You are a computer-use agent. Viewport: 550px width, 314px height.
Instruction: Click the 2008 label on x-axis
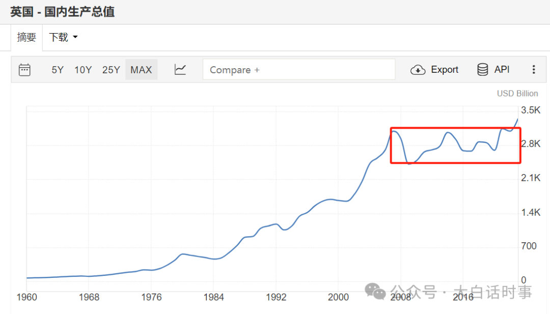[x=400, y=297]
